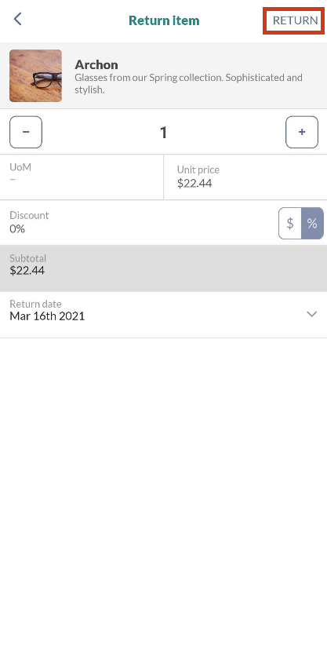The image size is (327, 646).
Task: Tap the Return date label
Action: tap(35, 304)
